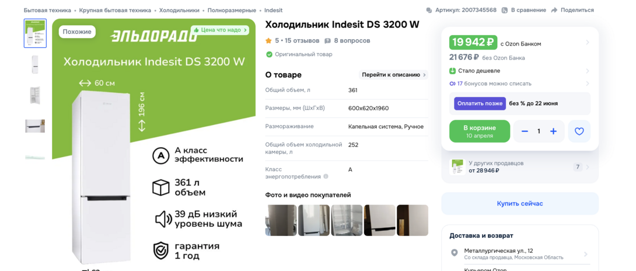Click the orange rating star icon
636x271 pixels.
(x=268, y=41)
